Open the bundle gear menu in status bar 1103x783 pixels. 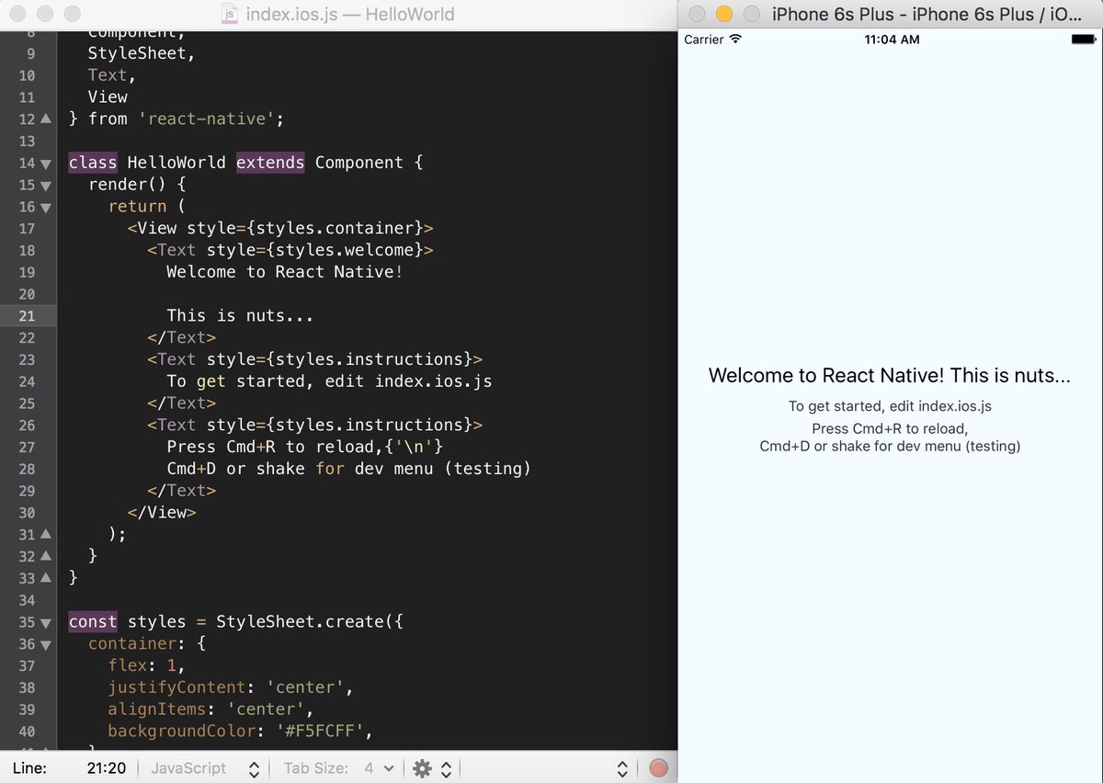click(431, 768)
